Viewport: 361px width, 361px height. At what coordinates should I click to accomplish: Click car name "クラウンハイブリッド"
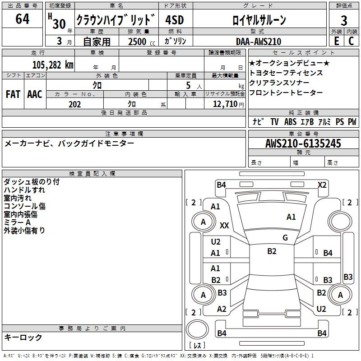click(x=116, y=19)
